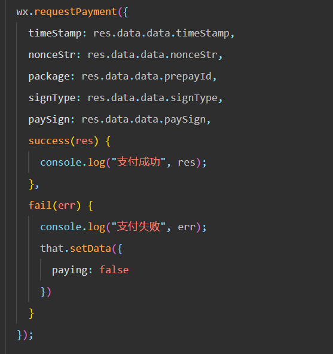Click res.data.data.paySign value
333x354 pixels.
click(x=143, y=120)
